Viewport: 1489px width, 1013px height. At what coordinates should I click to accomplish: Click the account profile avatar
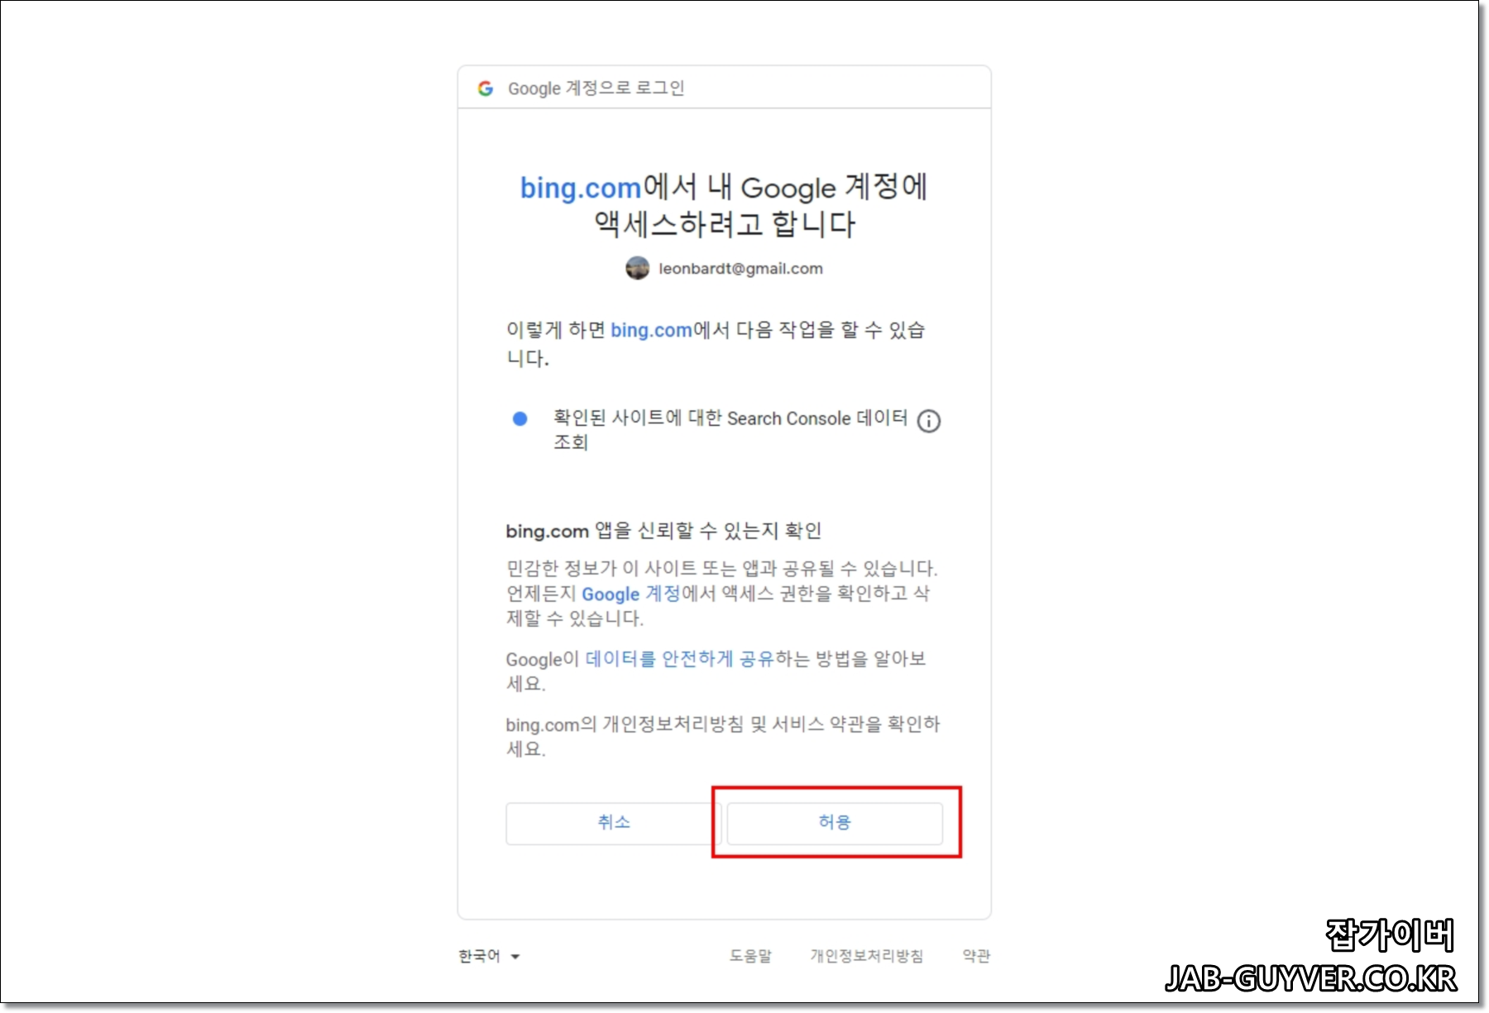click(637, 268)
